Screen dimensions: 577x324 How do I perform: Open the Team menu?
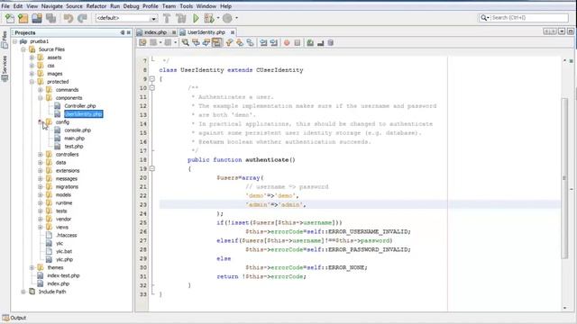click(169, 6)
